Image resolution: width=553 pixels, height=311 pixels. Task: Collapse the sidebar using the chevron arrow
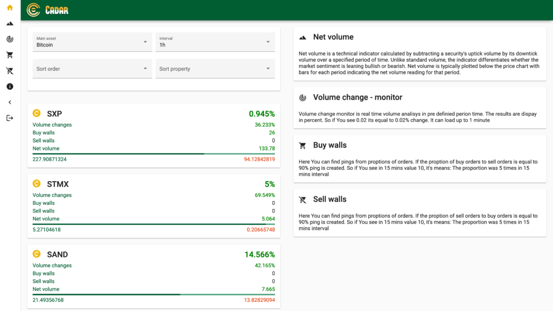click(9, 102)
